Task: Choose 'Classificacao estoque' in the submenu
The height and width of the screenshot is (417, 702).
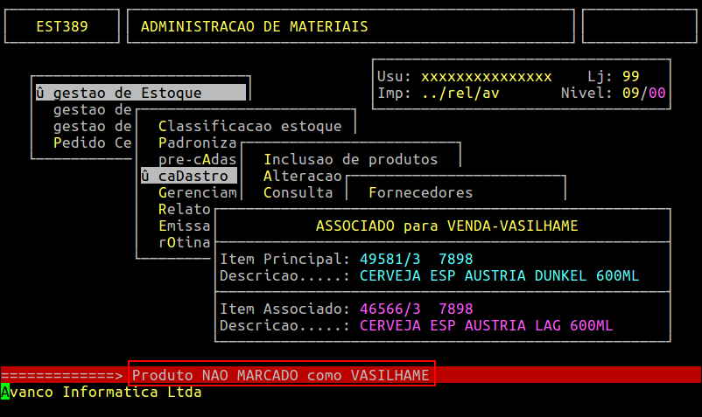Action: tap(249, 126)
